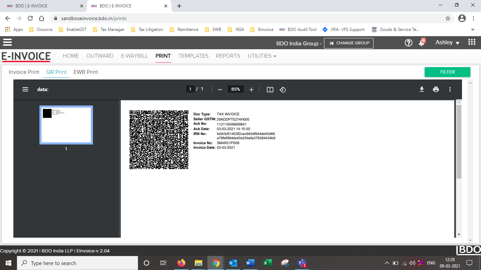Expand the Ashley user dropdown
This screenshot has width=481, height=270.
pos(448,43)
